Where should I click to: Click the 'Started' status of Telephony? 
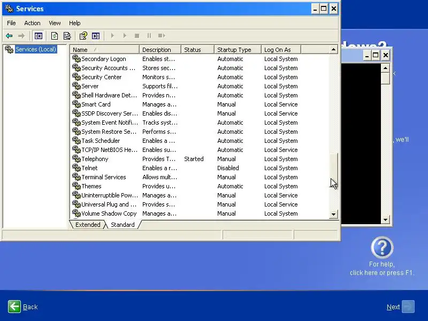194,159
